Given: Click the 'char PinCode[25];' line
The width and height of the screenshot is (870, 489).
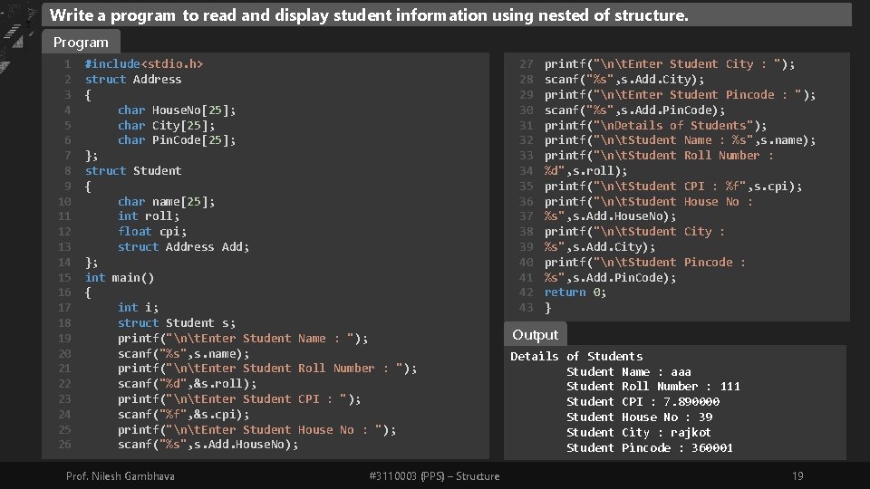Looking at the screenshot, I should coord(177,140).
